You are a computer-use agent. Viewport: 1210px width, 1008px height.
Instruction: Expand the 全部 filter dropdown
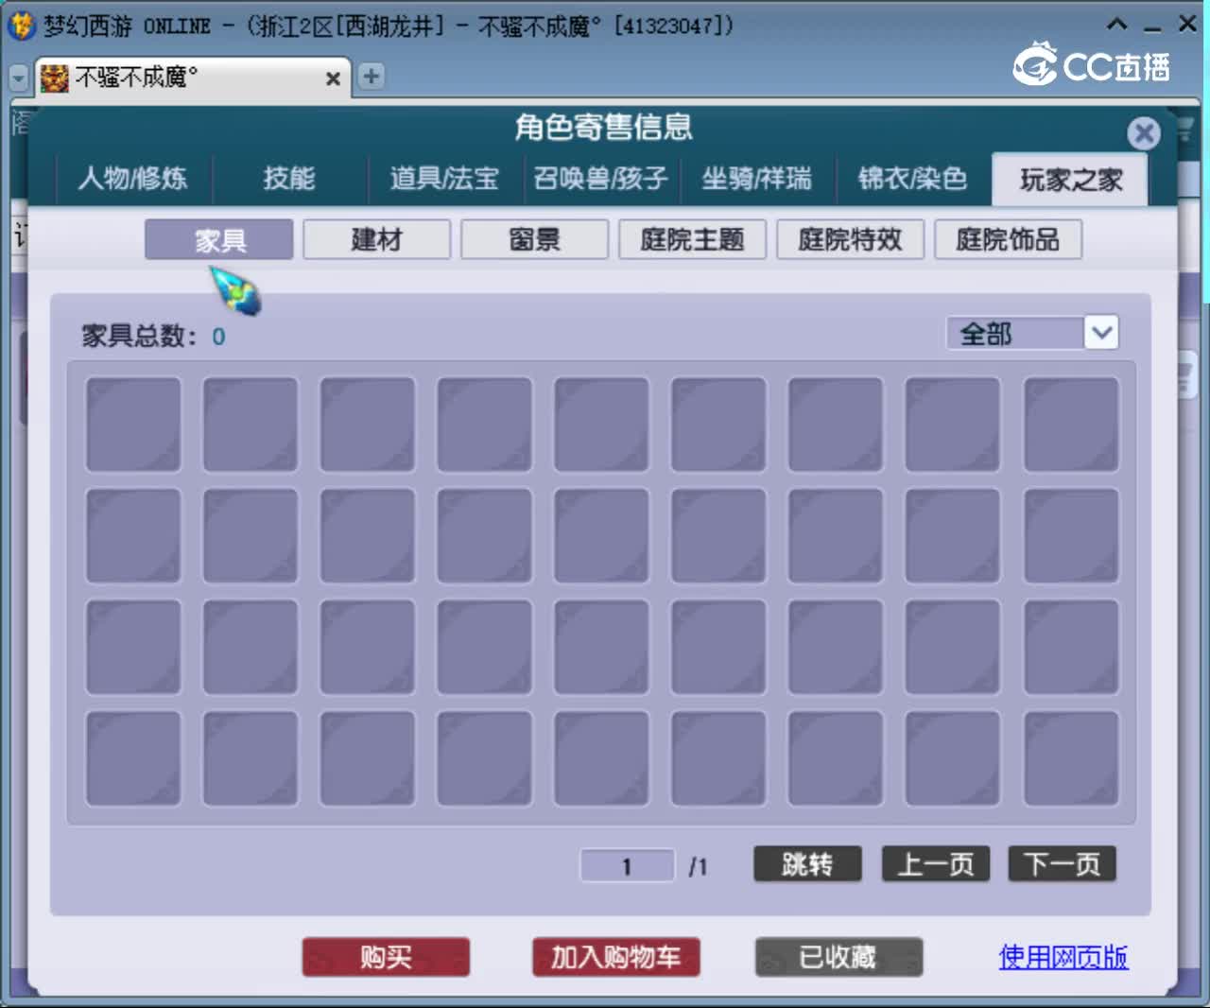tap(1101, 333)
